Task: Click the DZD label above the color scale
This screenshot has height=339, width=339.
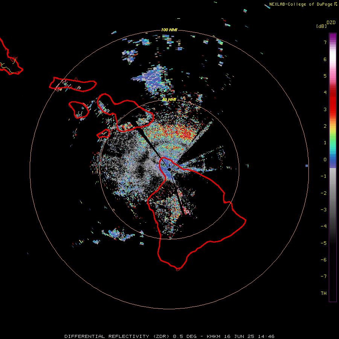Action: click(331, 23)
